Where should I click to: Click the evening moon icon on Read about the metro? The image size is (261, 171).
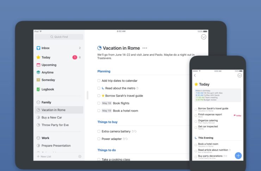[x=103, y=88]
